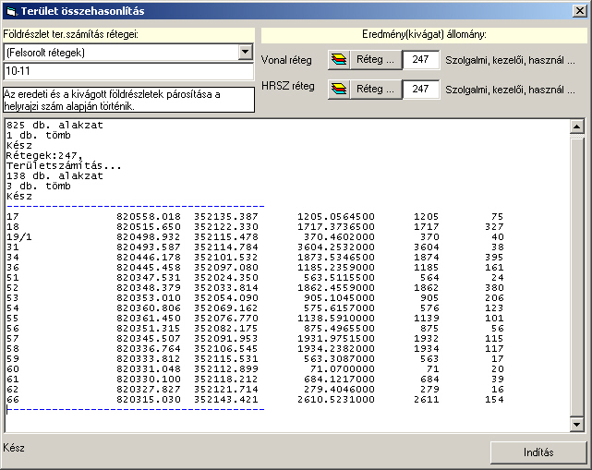592x470 pixels.
Task: Click the area value 2610.5231000 in row 66
Action: (336, 400)
